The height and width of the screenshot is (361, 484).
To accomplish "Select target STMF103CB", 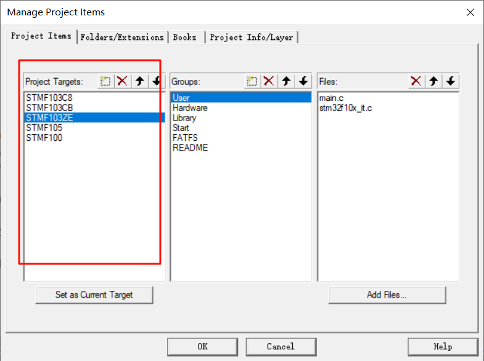I will 94,108.
